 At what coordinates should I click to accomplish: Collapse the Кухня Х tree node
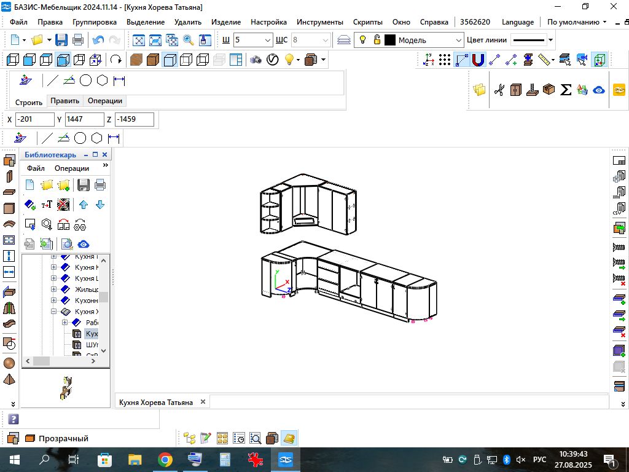pos(53,312)
